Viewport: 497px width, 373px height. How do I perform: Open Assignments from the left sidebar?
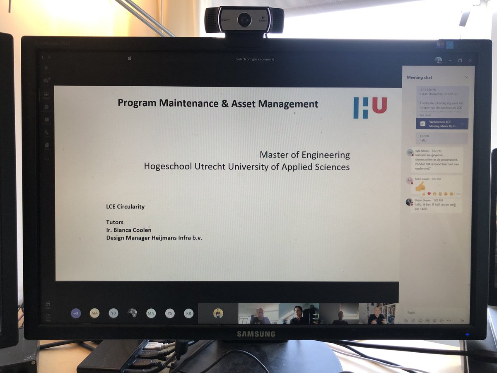point(46,107)
